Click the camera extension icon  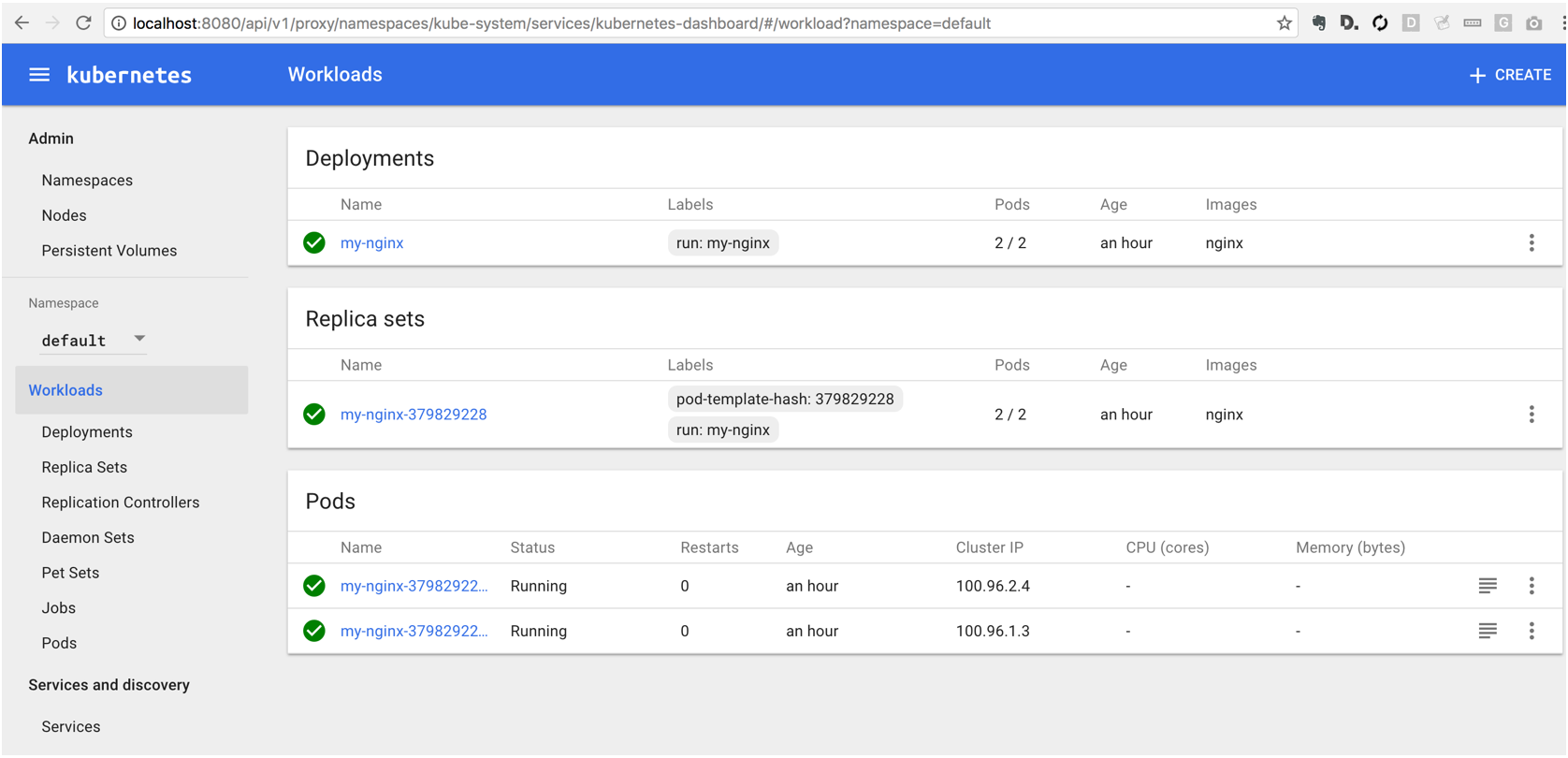coord(1534,23)
